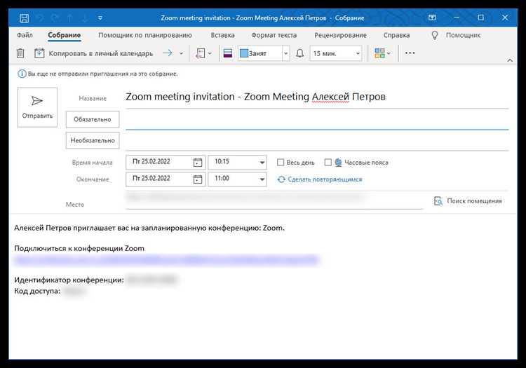The height and width of the screenshot is (368, 526).
Task: Click the optional attendees input field
Action: pos(317,141)
